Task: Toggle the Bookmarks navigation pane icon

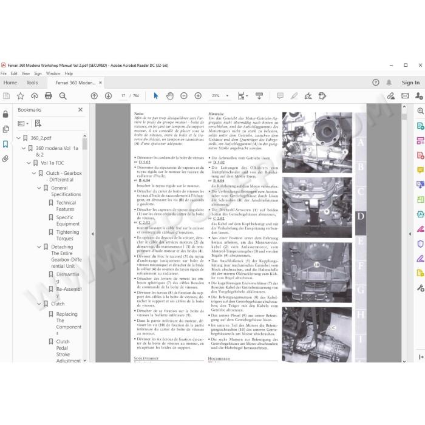Action: coord(5,144)
